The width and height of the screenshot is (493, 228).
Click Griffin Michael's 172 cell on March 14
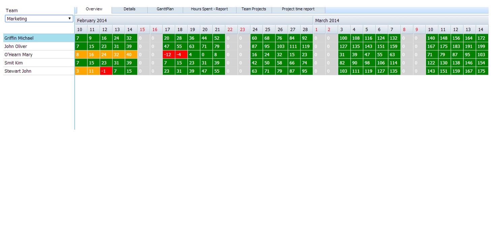pyautogui.click(x=482, y=38)
